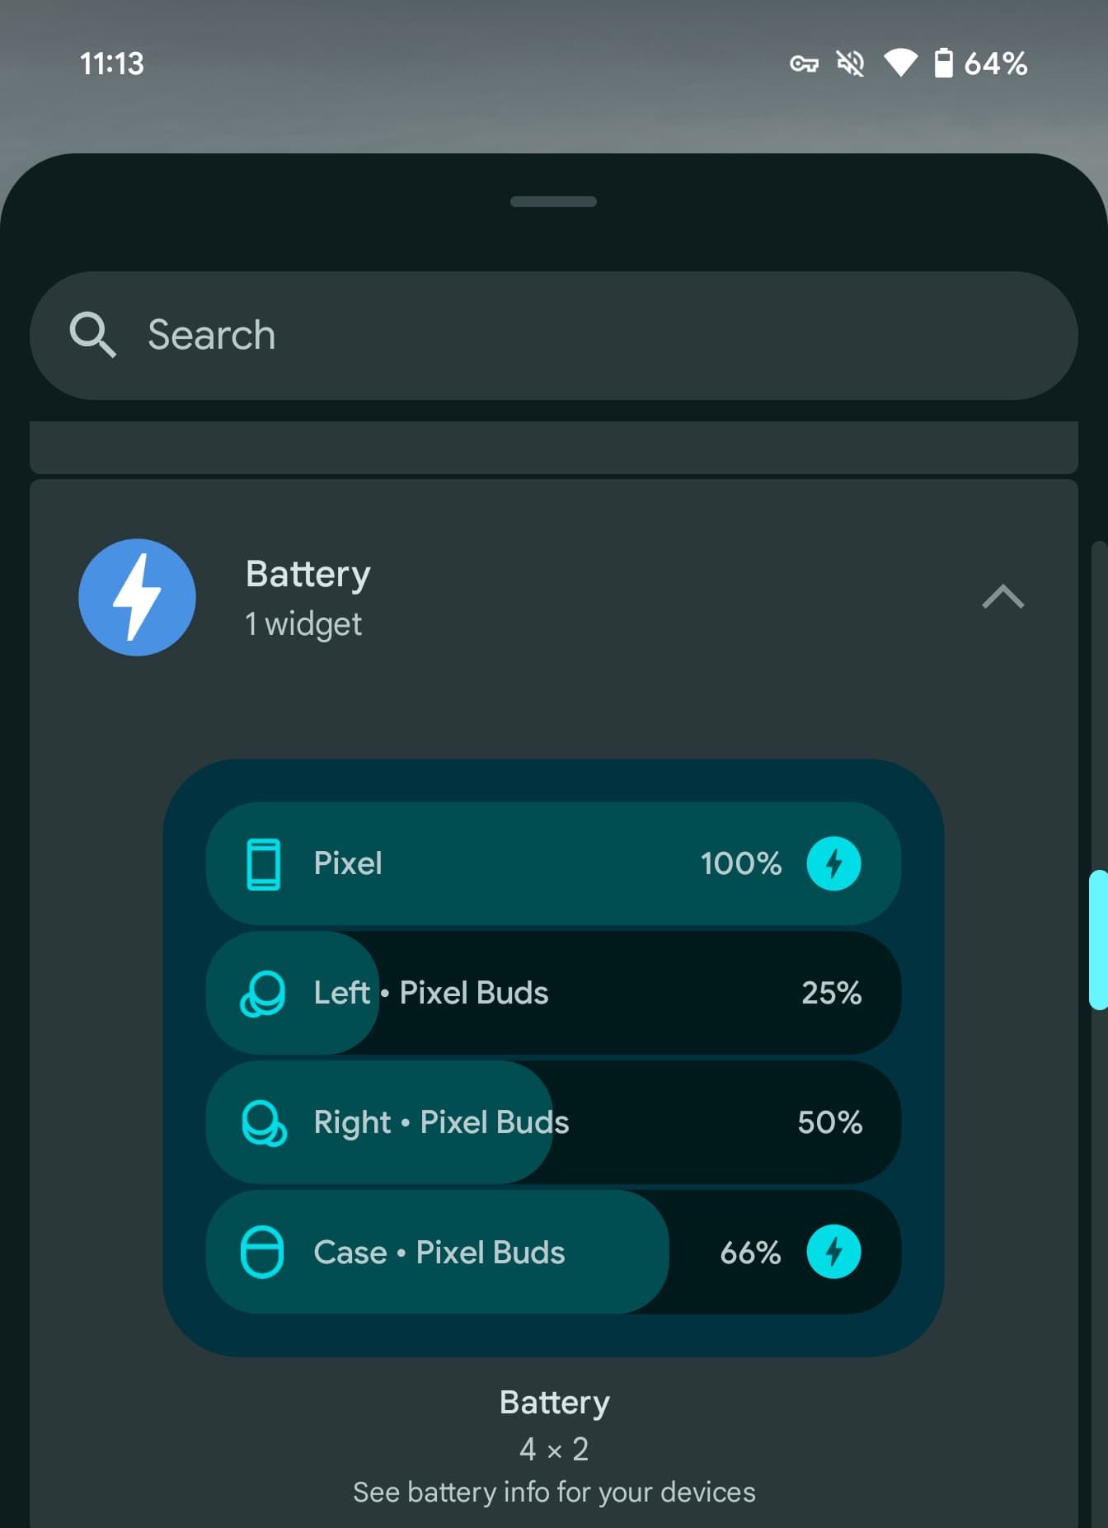
Task: Tap the battery 64% status indicator
Action: tap(980, 63)
